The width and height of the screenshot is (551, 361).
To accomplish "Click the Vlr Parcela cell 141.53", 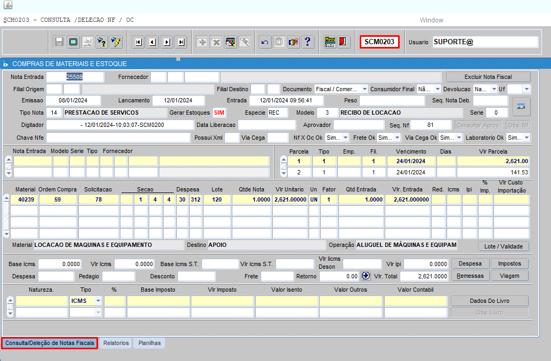I will (x=493, y=172).
